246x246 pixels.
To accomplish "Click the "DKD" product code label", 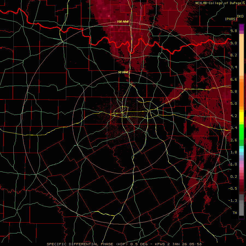I will (240, 16).
